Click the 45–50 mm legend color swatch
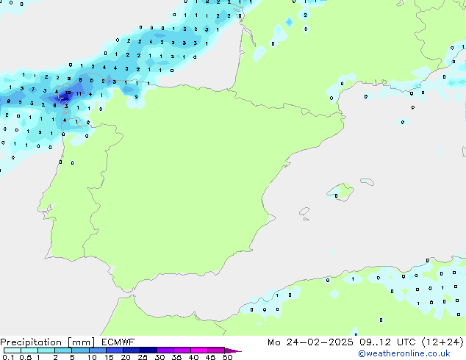 point(216,350)
